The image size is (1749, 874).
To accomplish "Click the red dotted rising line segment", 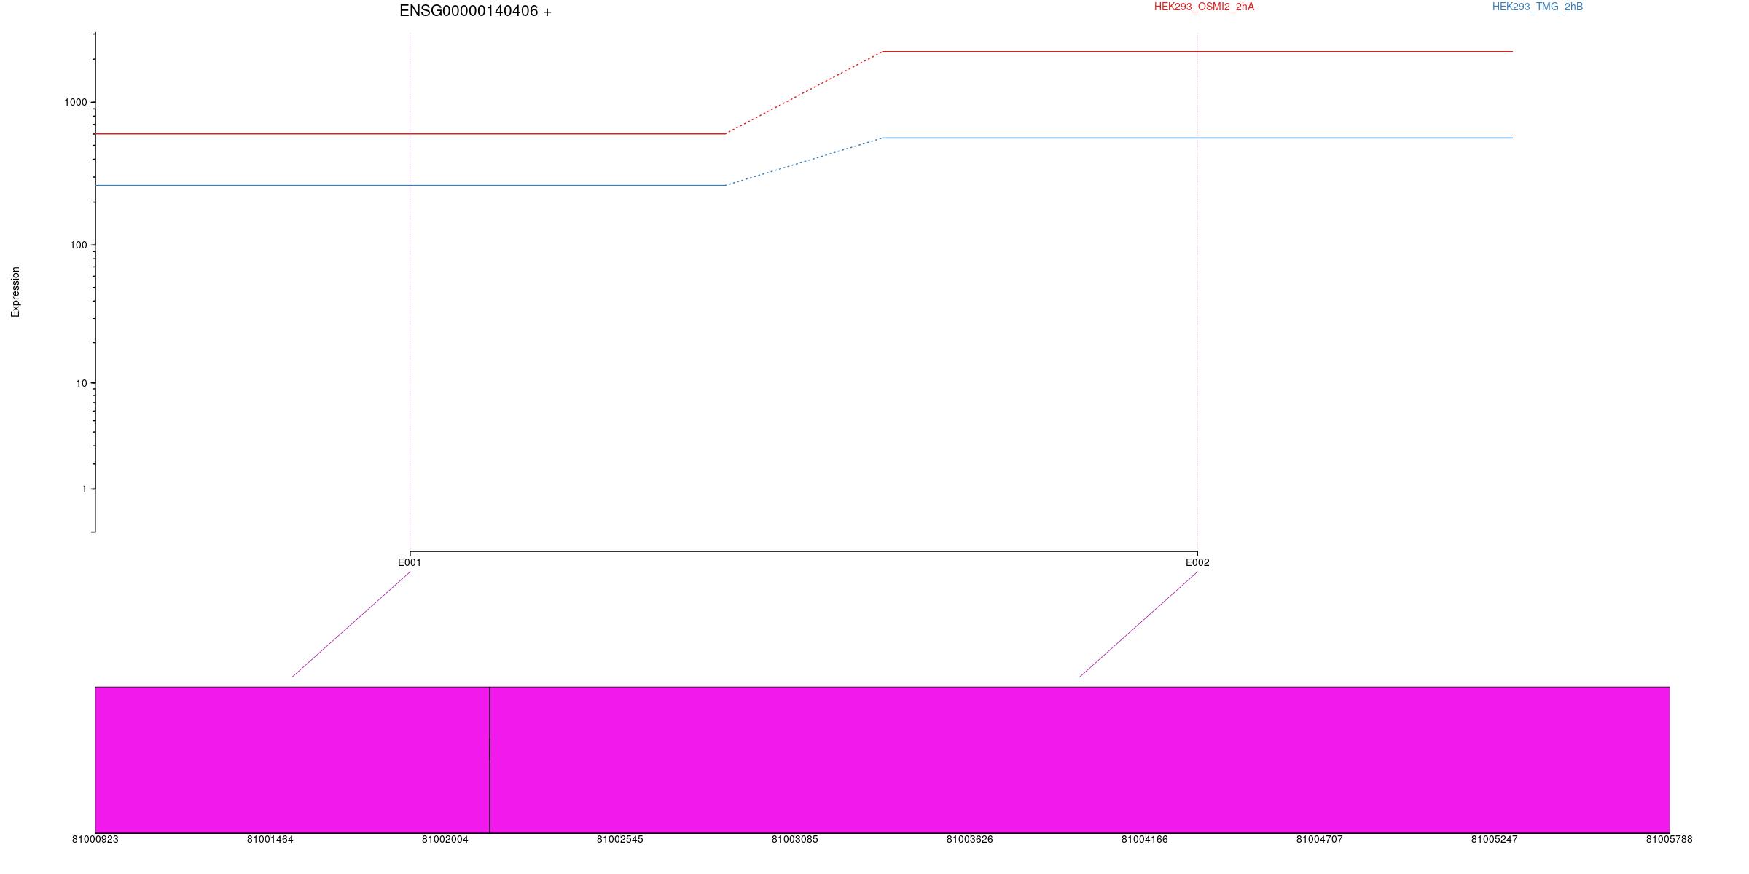I will [x=804, y=92].
